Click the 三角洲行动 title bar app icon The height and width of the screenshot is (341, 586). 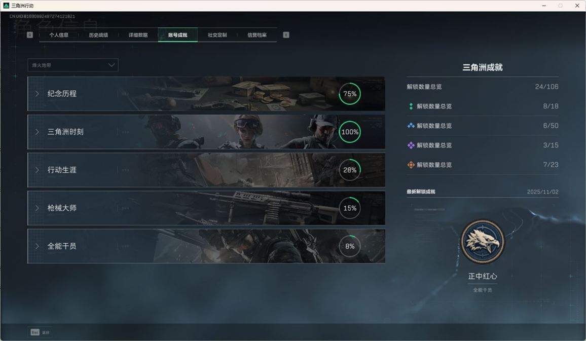tap(6, 6)
